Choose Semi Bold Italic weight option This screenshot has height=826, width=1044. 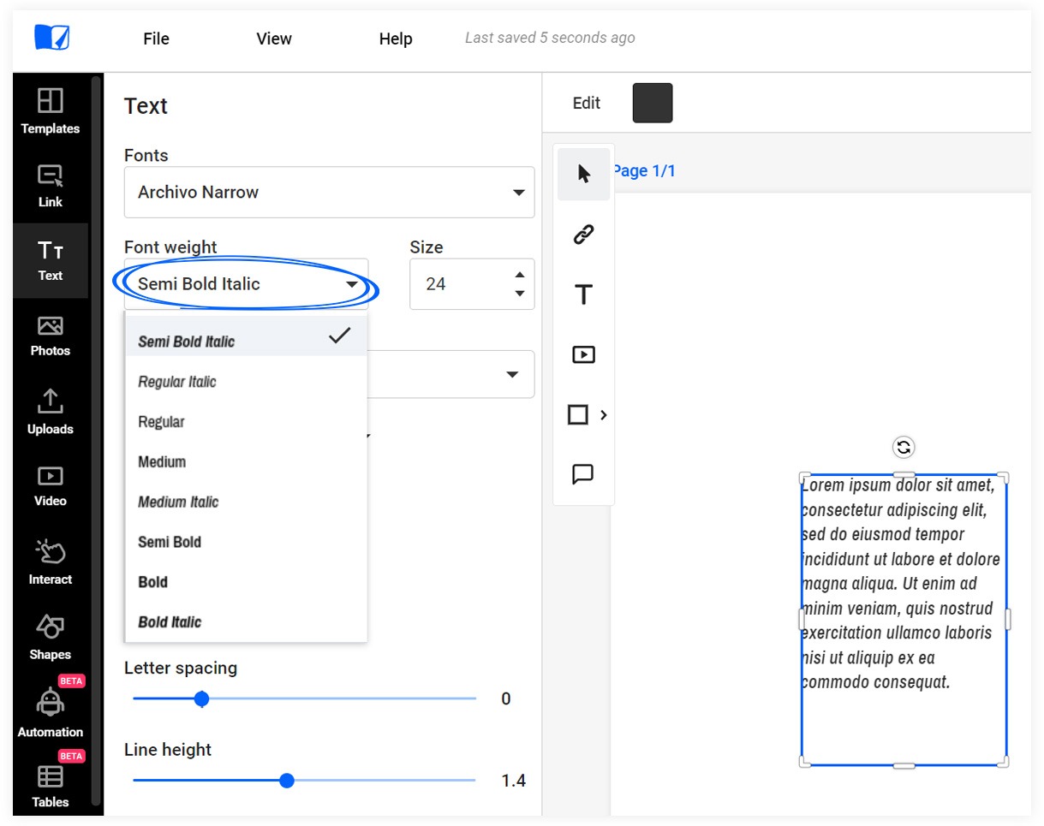[247, 336]
